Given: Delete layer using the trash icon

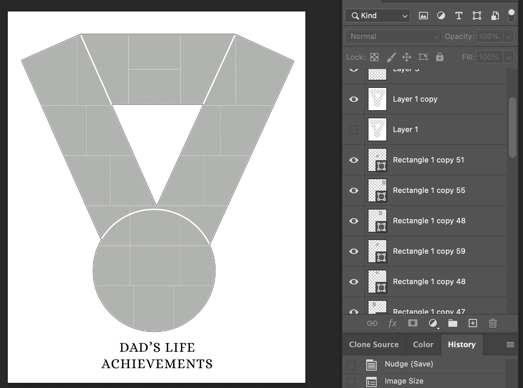Looking at the screenshot, I should coord(493,323).
